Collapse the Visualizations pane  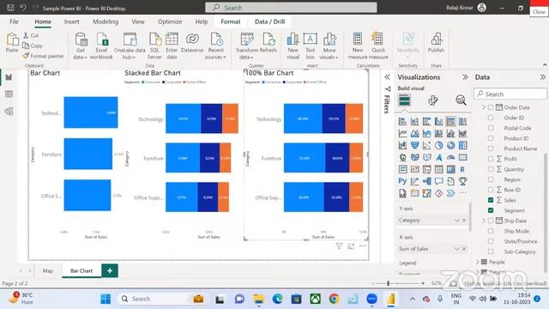pyautogui.click(x=465, y=77)
